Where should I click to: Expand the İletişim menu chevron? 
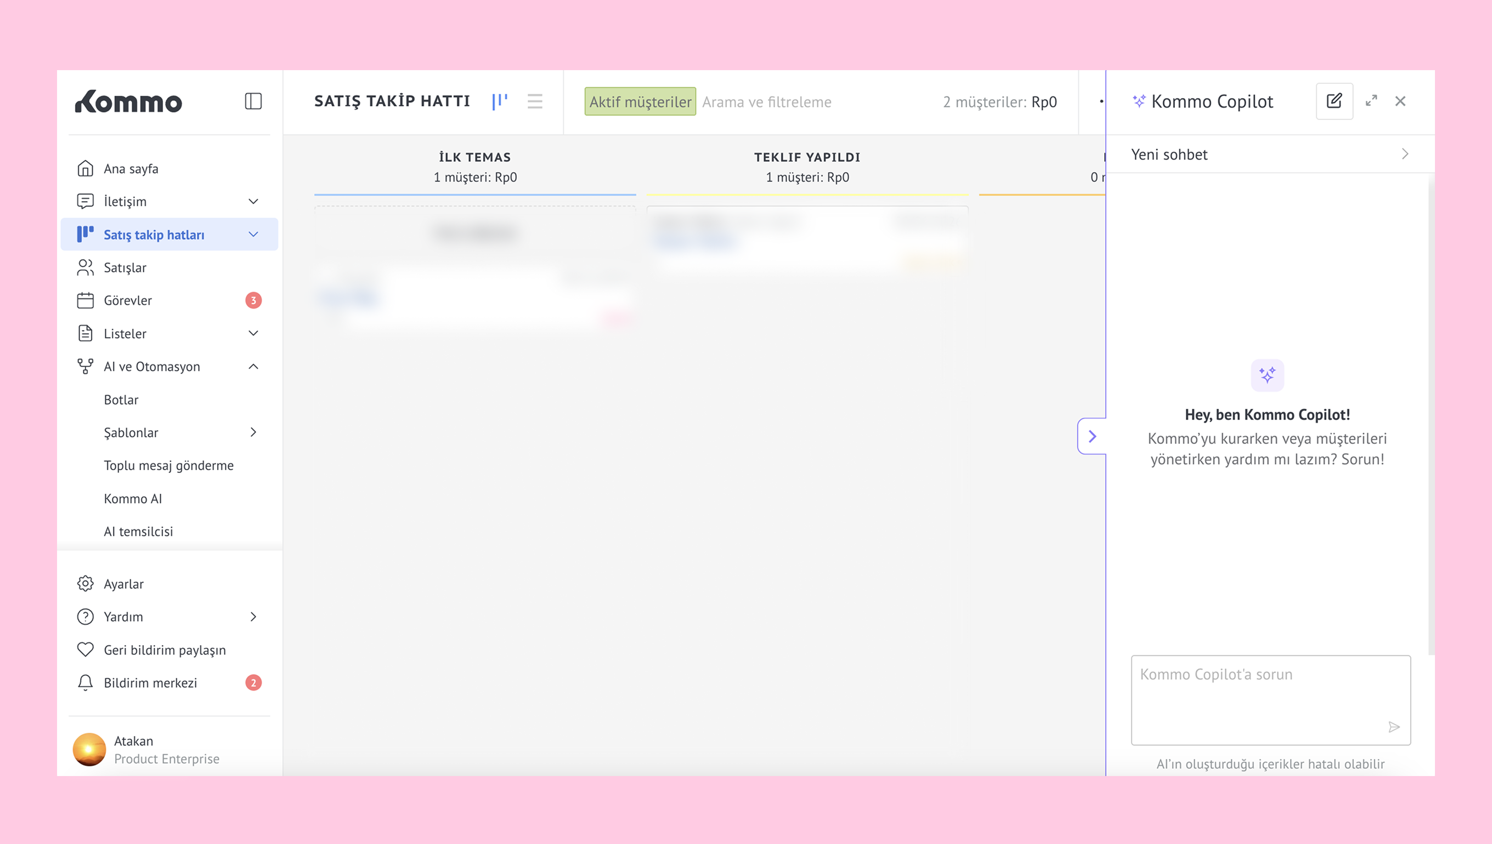tap(253, 201)
